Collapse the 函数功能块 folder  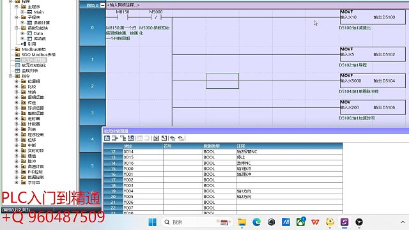pos(17,28)
